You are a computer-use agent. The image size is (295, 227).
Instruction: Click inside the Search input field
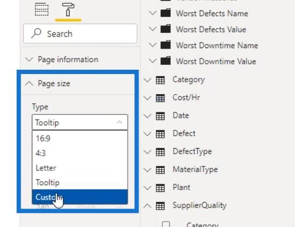pyautogui.click(x=80, y=34)
